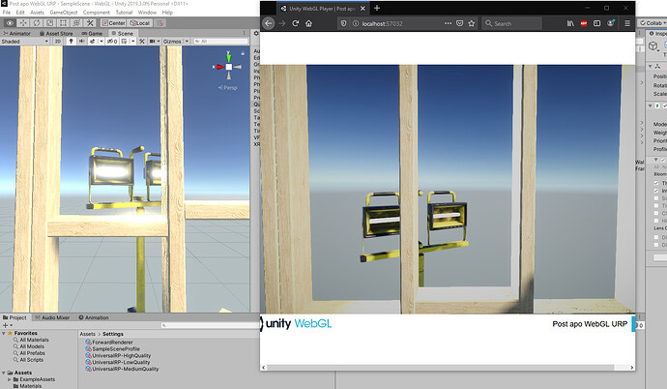Open the GameObject menu in Unity
Image resolution: width=667 pixels, height=389 pixels.
64,13
